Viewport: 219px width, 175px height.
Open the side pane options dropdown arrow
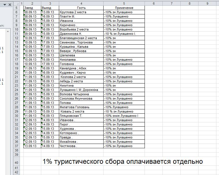pos(5,5)
